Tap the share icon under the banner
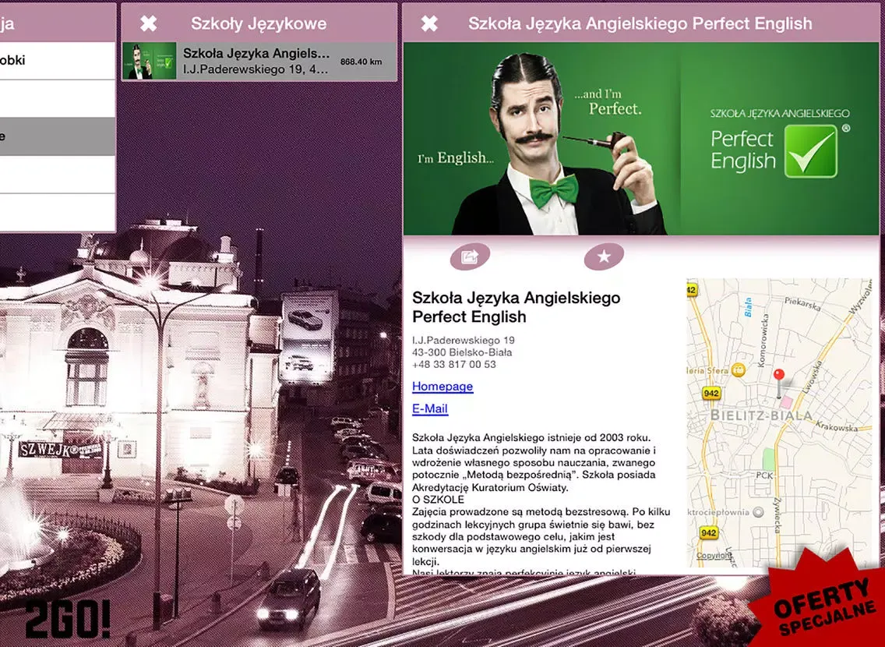This screenshot has width=885, height=647. [x=470, y=257]
